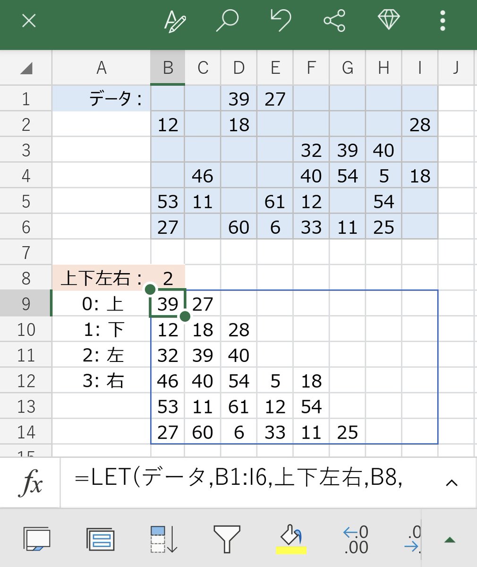
Task: Increase decimal places for the selected cell
Action: tap(412, 539)
